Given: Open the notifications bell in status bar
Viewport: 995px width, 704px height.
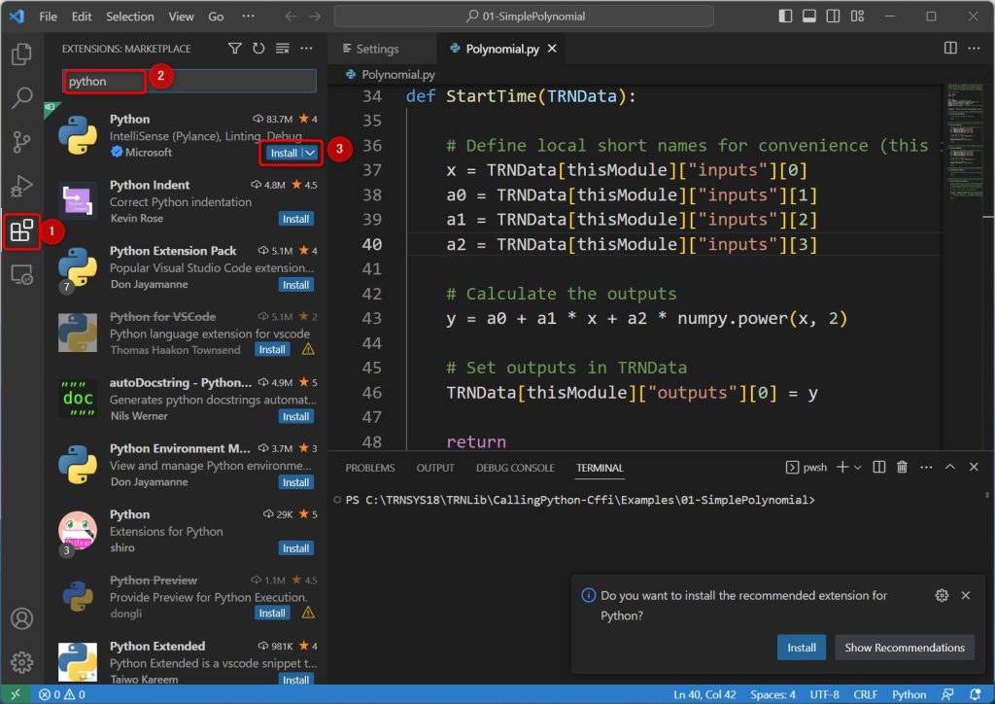Looking at the screenshot, I should [976, 694].
